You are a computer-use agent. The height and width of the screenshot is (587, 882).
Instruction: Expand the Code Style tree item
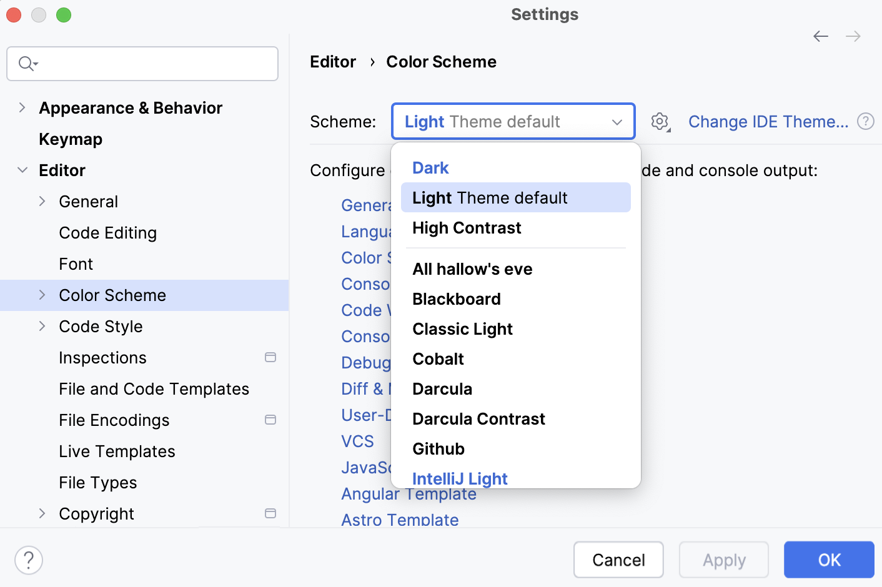pyautogui.click(x=42, y=326)
